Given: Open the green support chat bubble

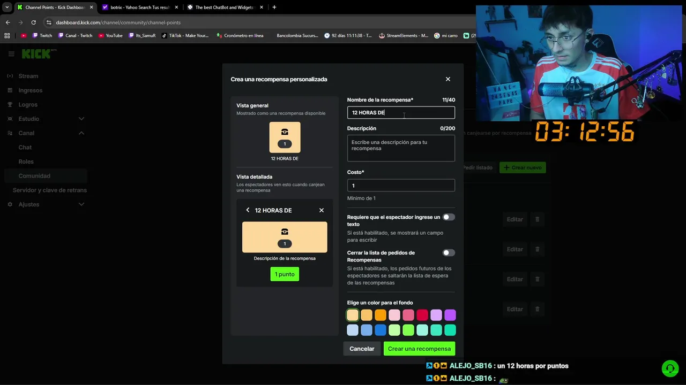Looking at the screenshot, I should (x=670, y=368).
